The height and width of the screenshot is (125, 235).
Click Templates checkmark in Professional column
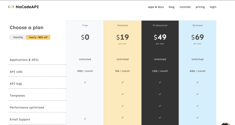tap(160, 94)
